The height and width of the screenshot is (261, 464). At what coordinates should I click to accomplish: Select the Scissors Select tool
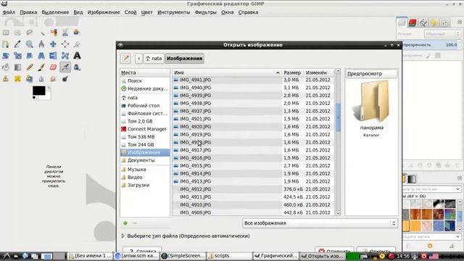click(x=65, y=33)
